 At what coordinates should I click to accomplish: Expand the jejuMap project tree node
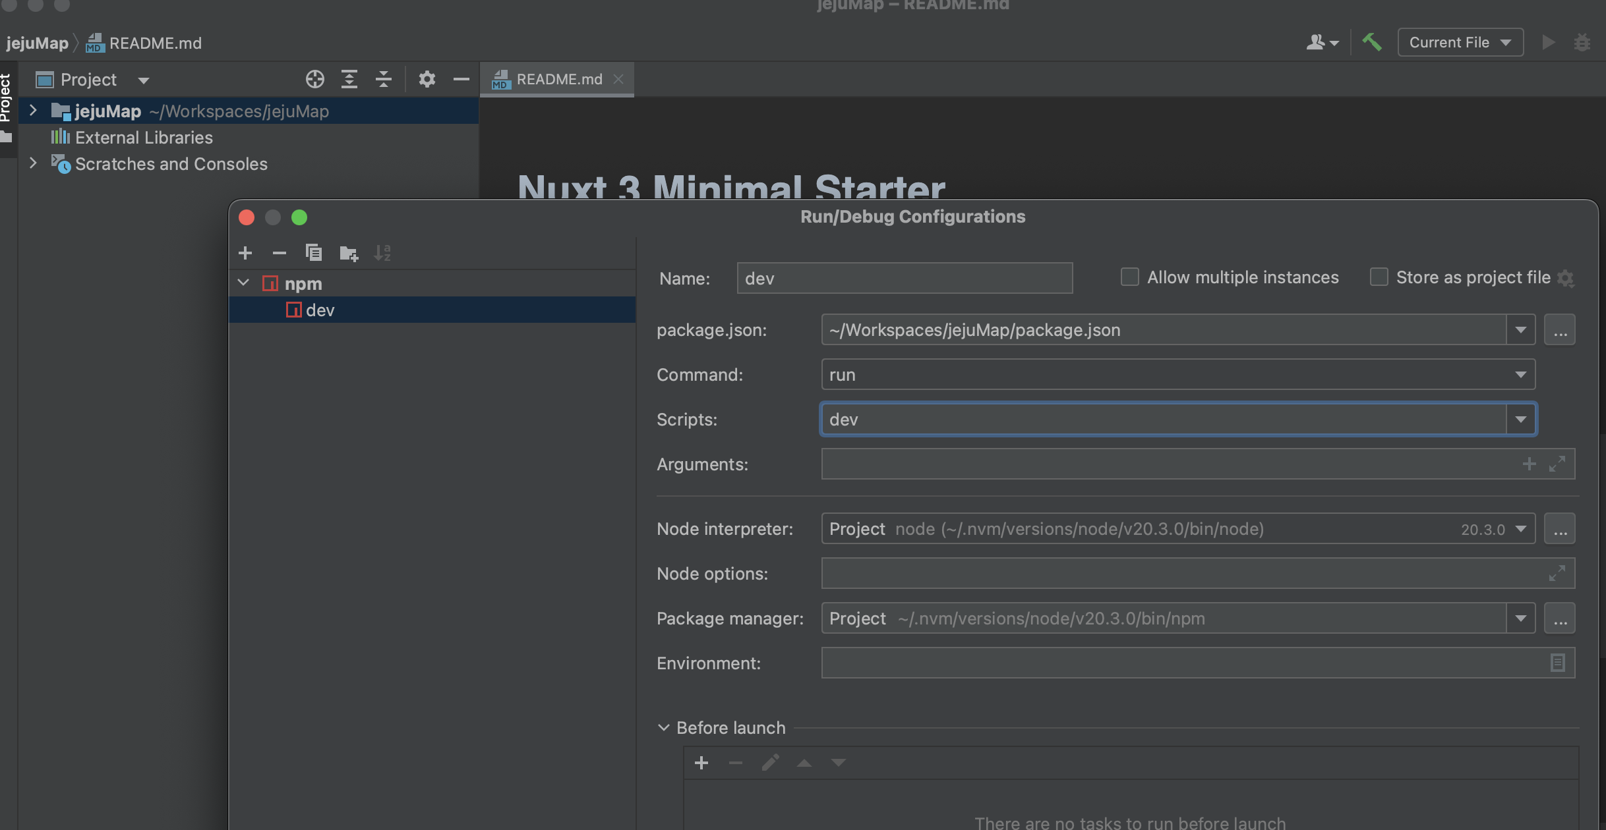tap(33, 111)
